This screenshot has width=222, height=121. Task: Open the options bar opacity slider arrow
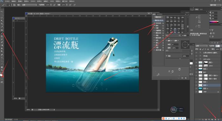click(x=51, y=5)
